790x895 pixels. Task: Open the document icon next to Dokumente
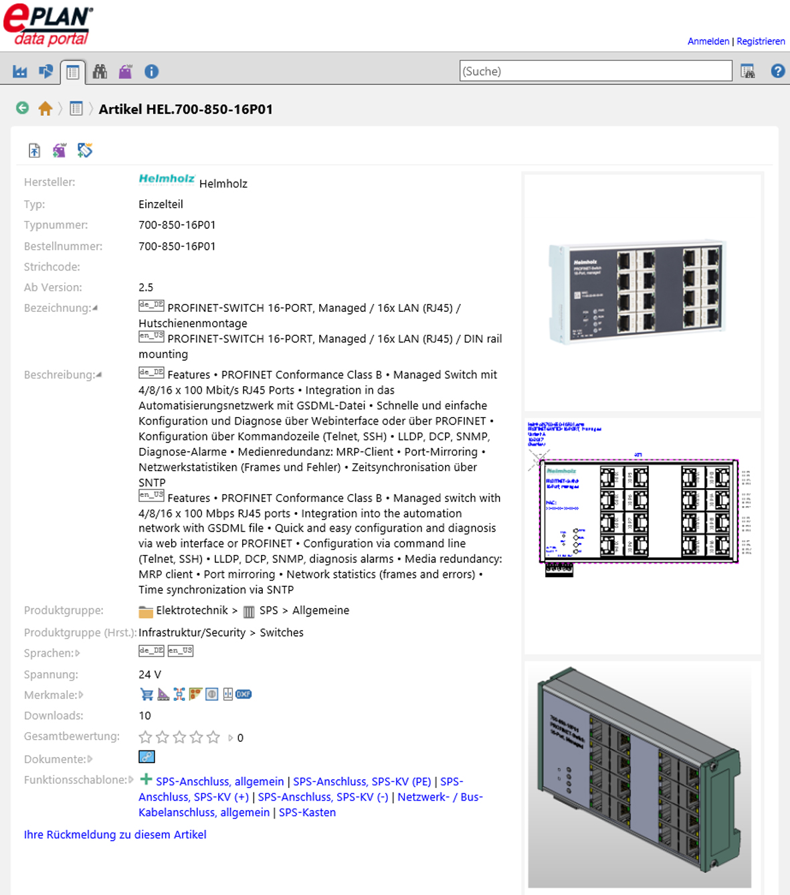(x=147, y=756)
